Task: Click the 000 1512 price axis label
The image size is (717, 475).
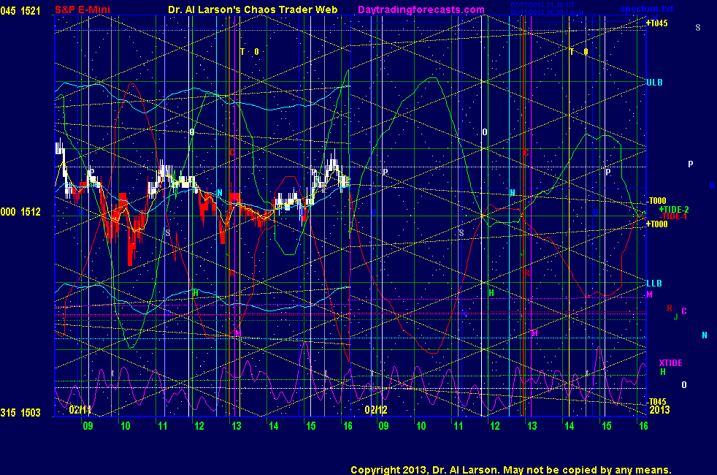Action: click(20, 212)
